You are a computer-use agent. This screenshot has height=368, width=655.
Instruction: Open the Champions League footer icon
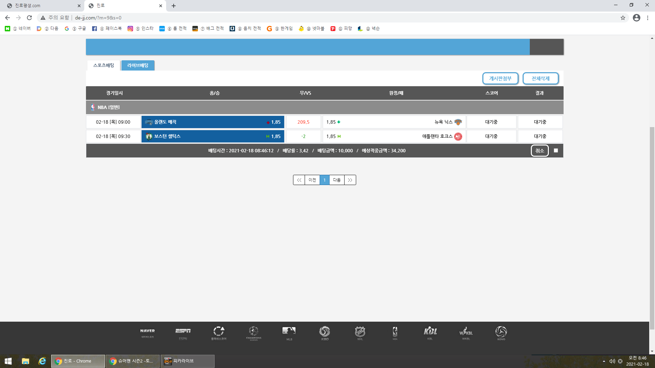[253, 333]
